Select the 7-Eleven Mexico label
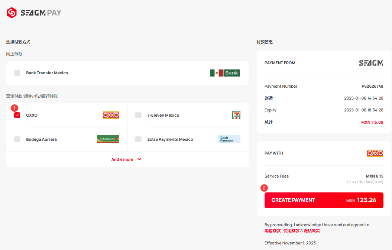Image resolution: width=392 pixels, height=250 pixels. (x=163, y=115)
